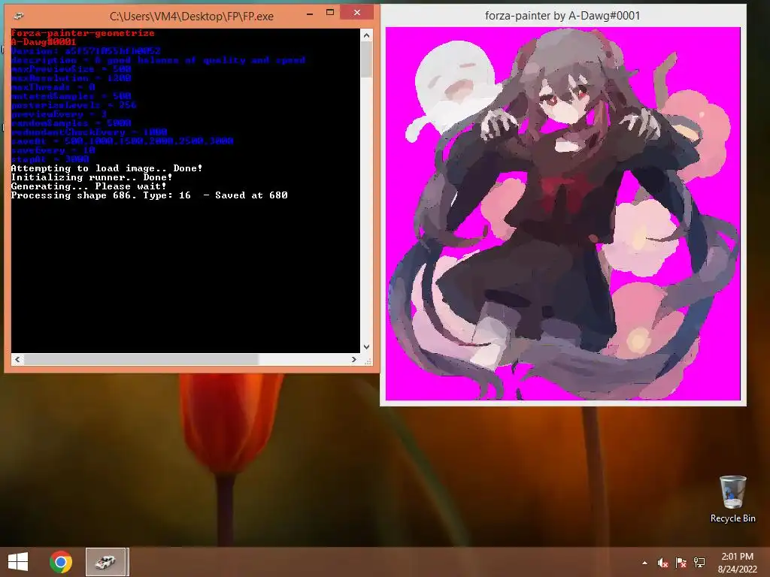Click 'Initializing runner.. Done!' line
The width and height of the screenshot is (770, 577).
pyautogui.click(x=91, y=177)
